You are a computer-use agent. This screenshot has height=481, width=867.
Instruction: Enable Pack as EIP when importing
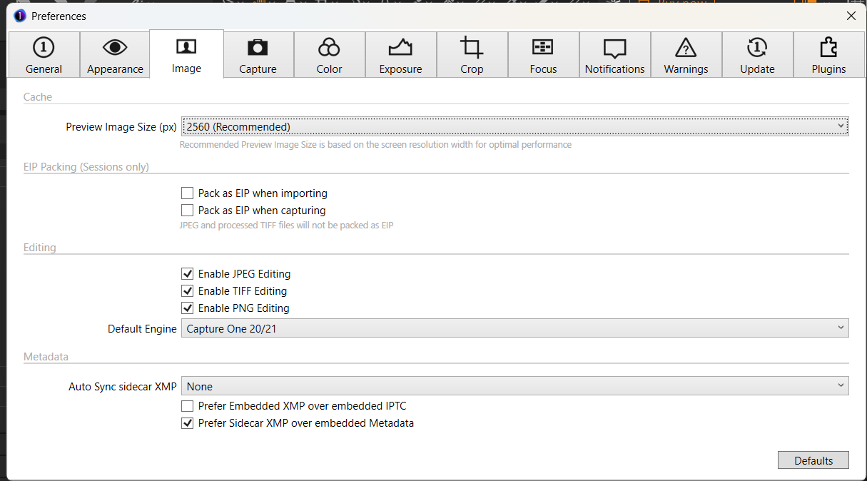coord(188,193)
